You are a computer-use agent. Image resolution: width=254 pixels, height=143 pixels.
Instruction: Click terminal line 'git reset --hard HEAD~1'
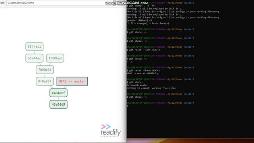143,70
